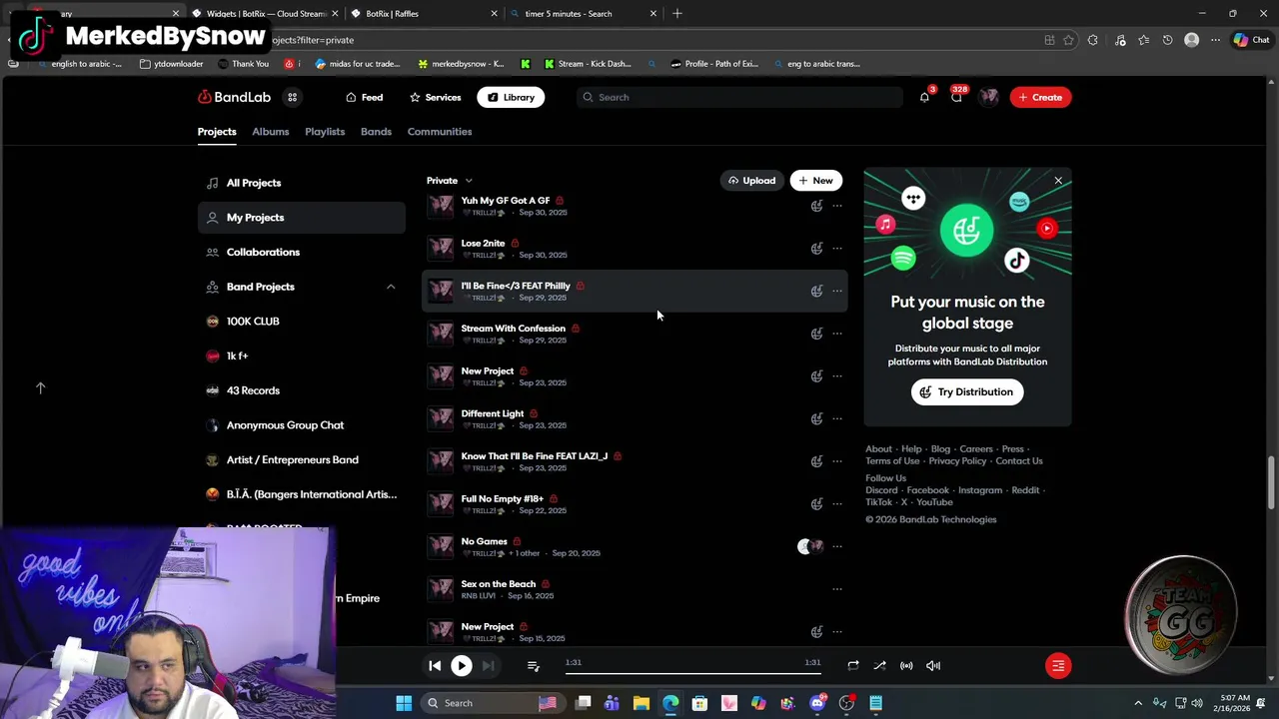Open more options for Lose 2nite
Image resolution: width=1279 pixels, height=719 pixels.
tap(837, 249)
